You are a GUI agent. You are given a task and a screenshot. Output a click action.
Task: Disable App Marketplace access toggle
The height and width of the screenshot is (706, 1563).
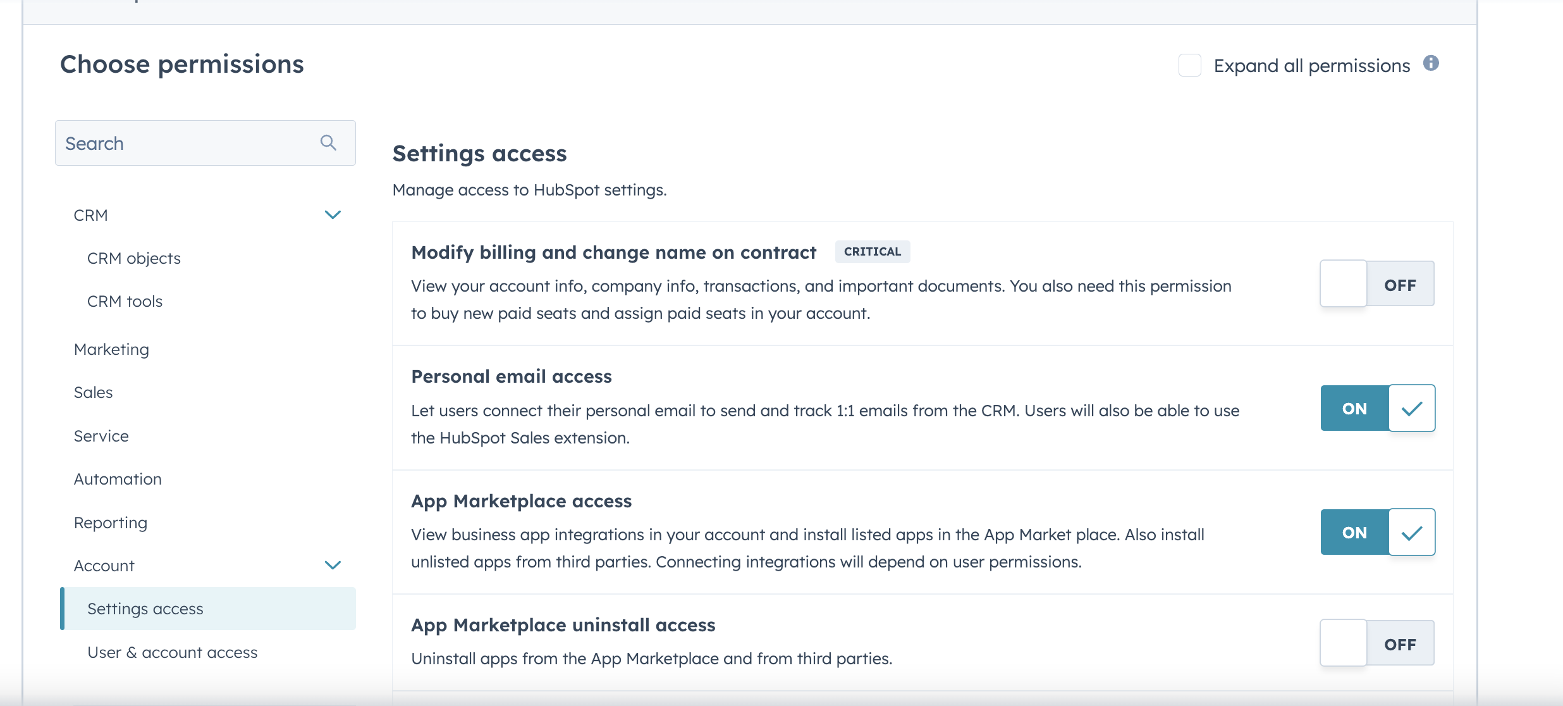tap(1377, 532)
